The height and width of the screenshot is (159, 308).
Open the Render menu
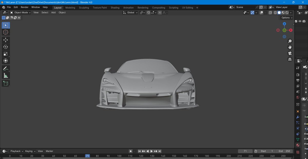(25, 7)
